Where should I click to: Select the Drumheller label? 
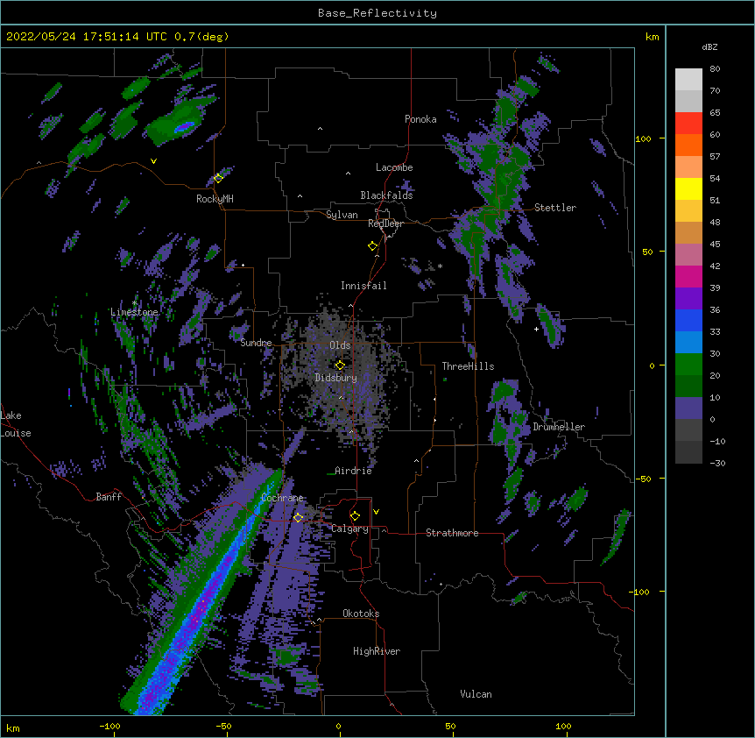pos(559,427)
